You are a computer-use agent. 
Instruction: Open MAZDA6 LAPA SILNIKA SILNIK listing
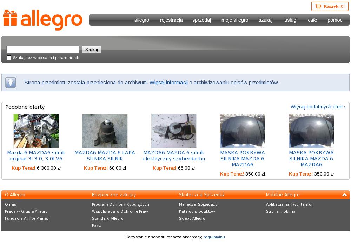[x=105, y=156]
